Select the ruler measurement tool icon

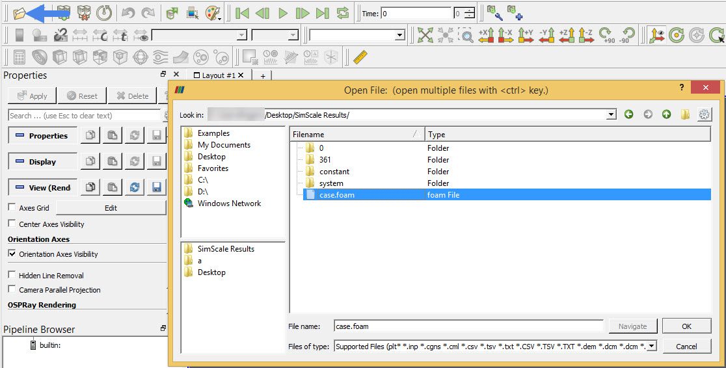(360, 57)
